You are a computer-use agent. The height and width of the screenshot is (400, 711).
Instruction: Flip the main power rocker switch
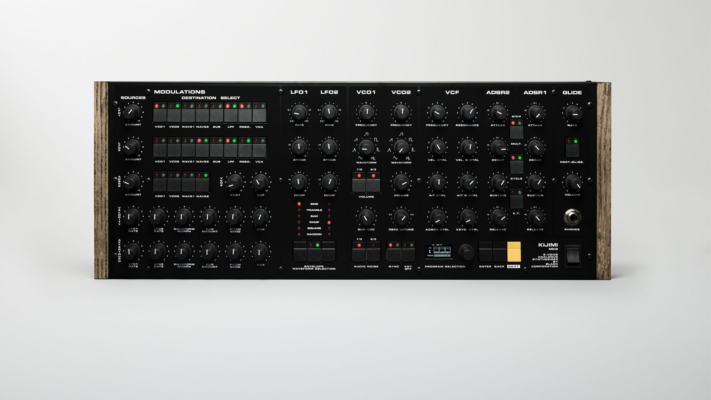click(572, 256)
